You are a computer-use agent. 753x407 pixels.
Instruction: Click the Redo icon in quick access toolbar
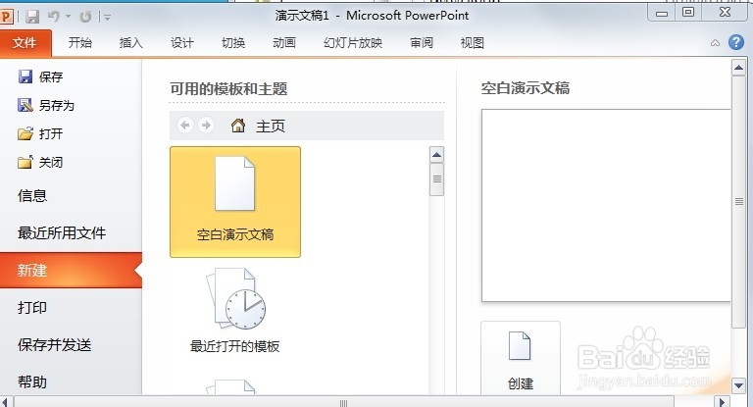tap(85, 17)
